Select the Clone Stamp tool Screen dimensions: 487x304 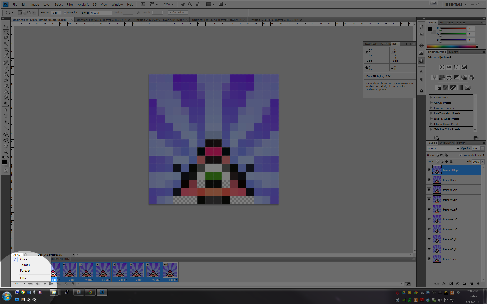point(6,74)
